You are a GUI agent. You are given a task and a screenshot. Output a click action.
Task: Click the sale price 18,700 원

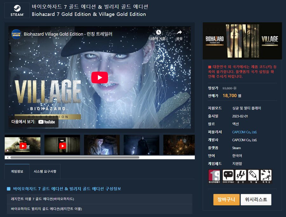232,96
